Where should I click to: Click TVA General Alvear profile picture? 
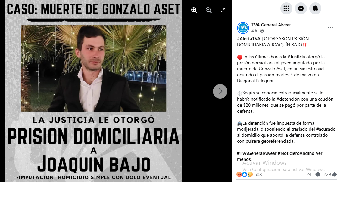(x=243, y=28)
